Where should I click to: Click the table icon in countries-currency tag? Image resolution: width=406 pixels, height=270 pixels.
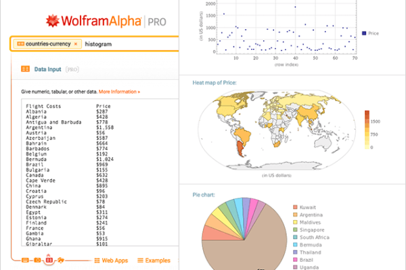point(20,44)
